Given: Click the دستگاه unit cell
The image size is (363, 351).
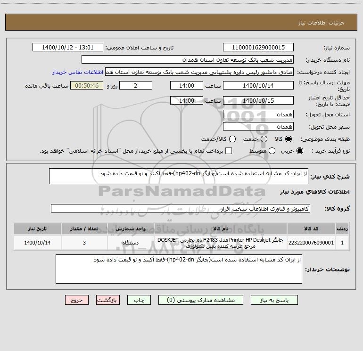Looking at the screenshot, I should point(131,243).
